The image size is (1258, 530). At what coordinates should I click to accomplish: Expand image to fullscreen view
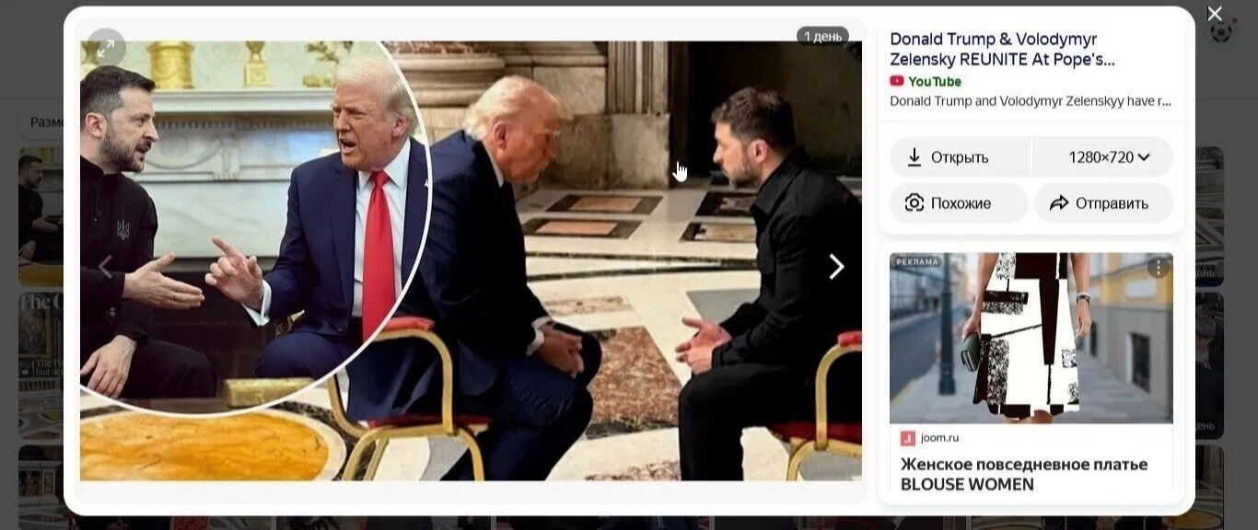(106, 48)
